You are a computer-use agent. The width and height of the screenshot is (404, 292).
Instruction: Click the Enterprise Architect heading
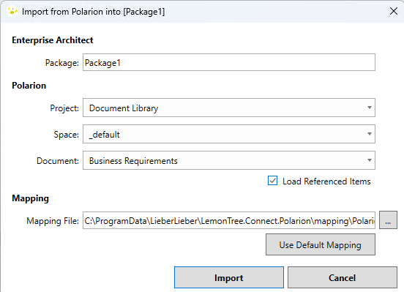pyautogui.click(x=53, y=40)
